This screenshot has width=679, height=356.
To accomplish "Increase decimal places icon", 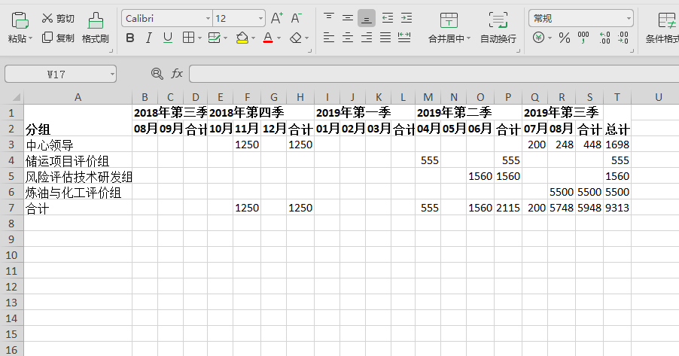I will tap(604, 38).
